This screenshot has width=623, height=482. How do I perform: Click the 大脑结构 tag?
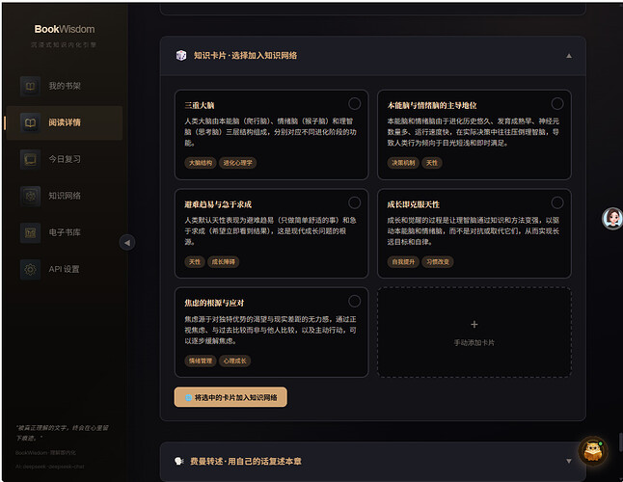point(201,163)
